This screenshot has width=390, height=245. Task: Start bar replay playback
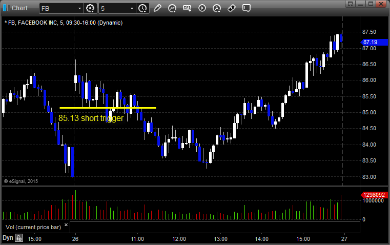click(202, 8)
